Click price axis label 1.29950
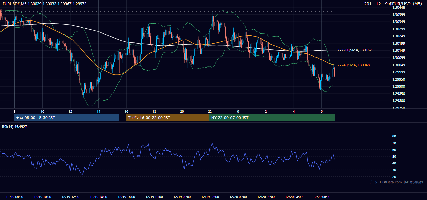Image resolution: width=427 pixels, height=200 pixels. [x=398, y=79]
